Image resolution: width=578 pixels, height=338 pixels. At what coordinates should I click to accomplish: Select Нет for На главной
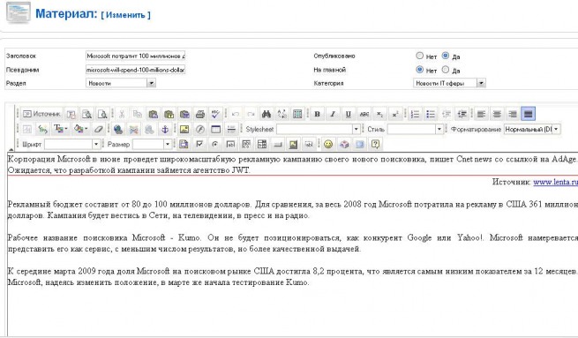coord(419,70)
